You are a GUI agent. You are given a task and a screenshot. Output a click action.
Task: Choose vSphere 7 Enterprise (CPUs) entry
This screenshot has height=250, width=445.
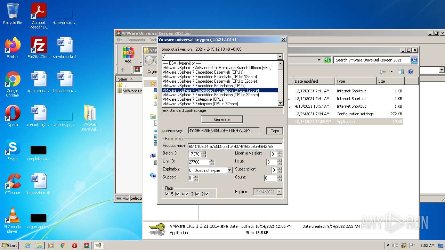(193, 99)
